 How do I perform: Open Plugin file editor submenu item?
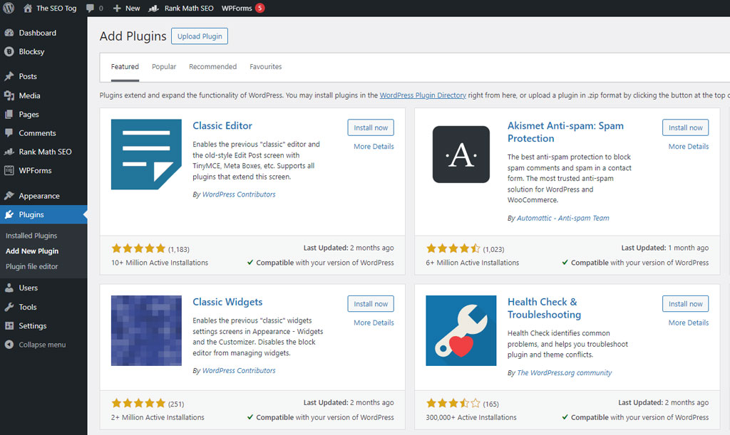(31, 266)
